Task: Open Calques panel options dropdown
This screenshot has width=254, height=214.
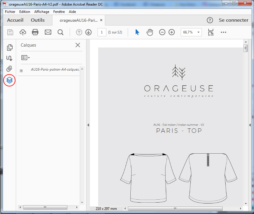Action: (x=25, y=57)
